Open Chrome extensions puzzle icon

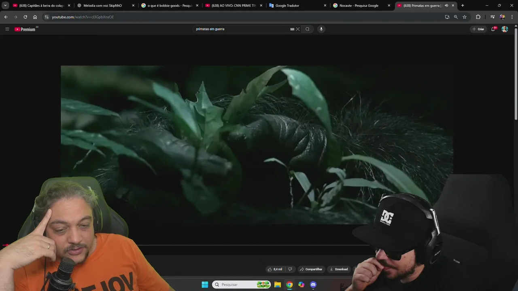coord(478,17)
